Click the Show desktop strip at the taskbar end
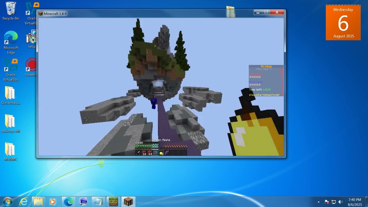This screenshot has width=368, height=207. (366, 202)
